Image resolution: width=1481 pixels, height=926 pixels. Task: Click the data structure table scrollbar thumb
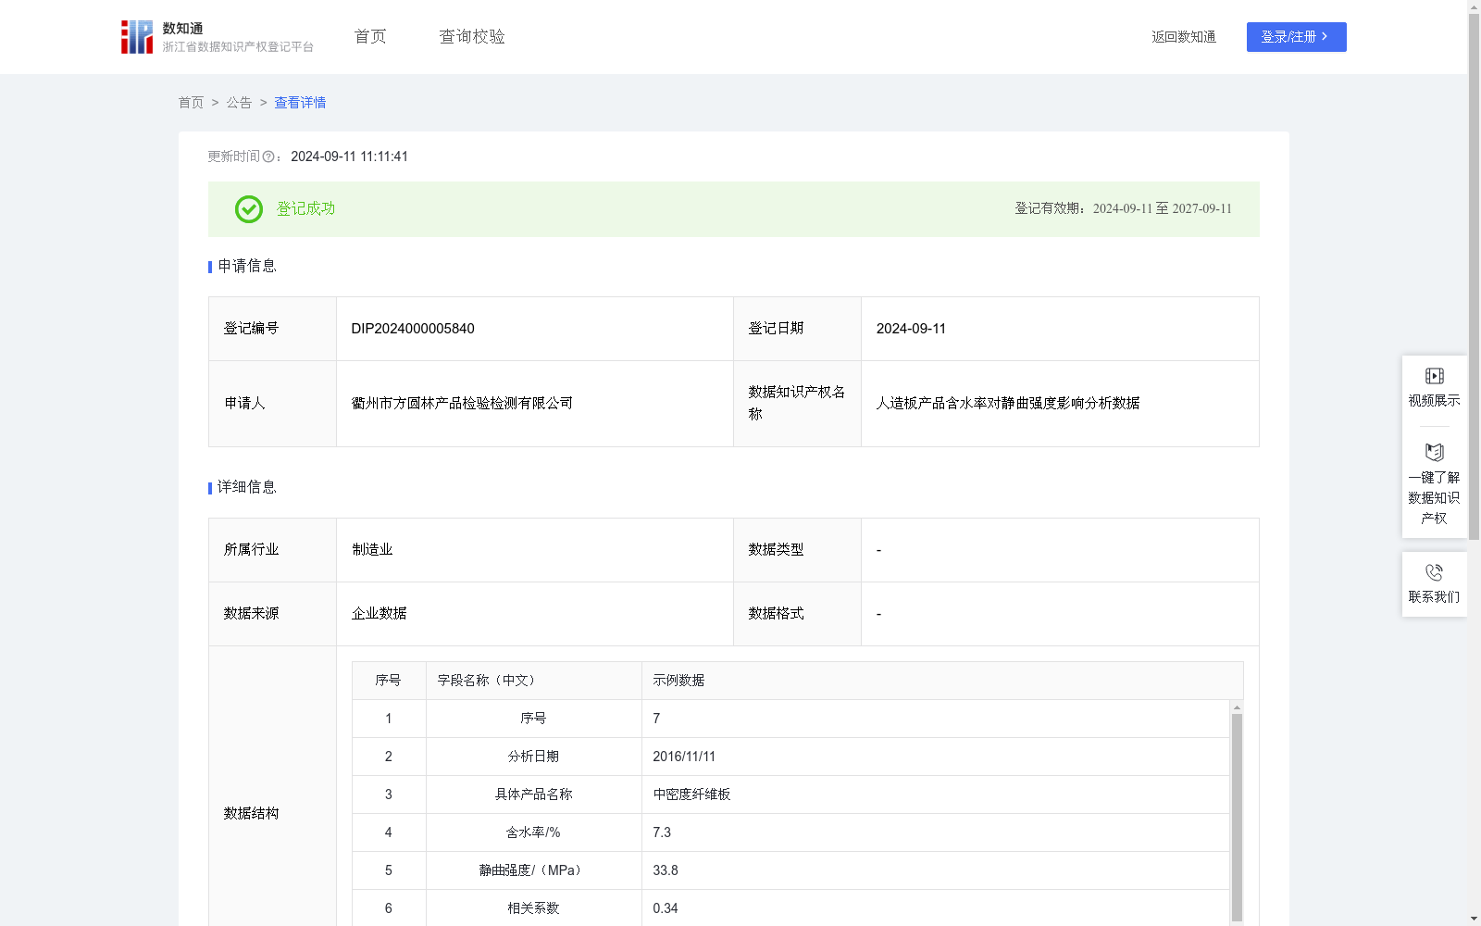point(1237,818)
